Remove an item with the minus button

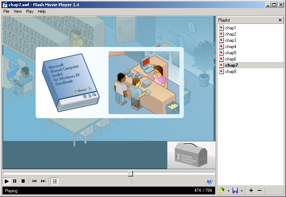(260, 190)
